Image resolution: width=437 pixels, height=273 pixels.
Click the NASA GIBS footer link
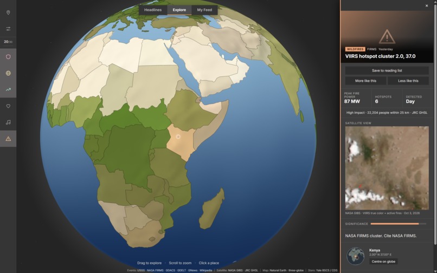pyautogui.click(x=235, y=270)
